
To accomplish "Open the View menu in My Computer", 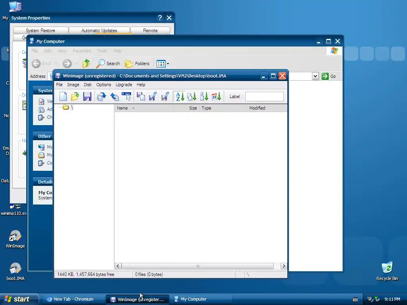I will click(x=62, y=51).
